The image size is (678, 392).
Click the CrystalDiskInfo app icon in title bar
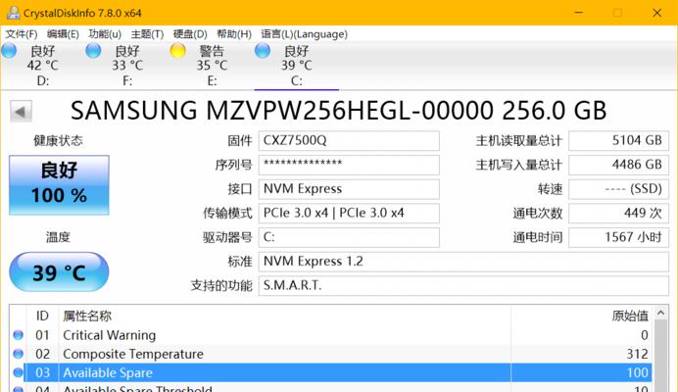(x=14, y=13)
